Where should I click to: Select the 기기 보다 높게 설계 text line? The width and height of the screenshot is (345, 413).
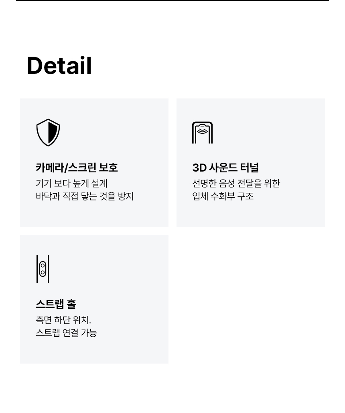[71, 183]
